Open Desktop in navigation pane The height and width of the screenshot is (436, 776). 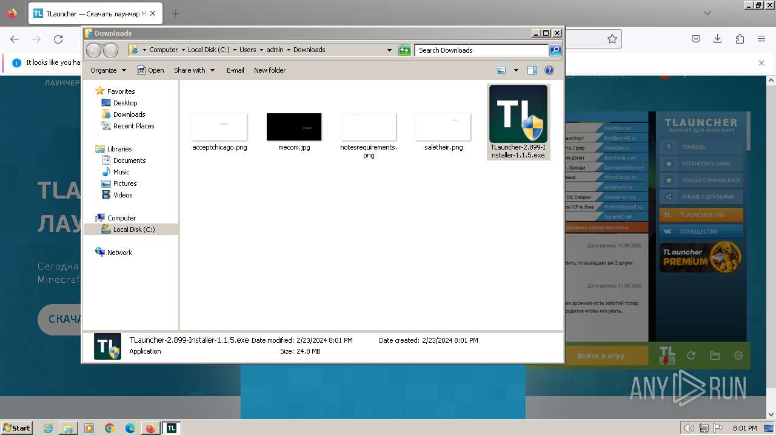[x=125, y=103]
